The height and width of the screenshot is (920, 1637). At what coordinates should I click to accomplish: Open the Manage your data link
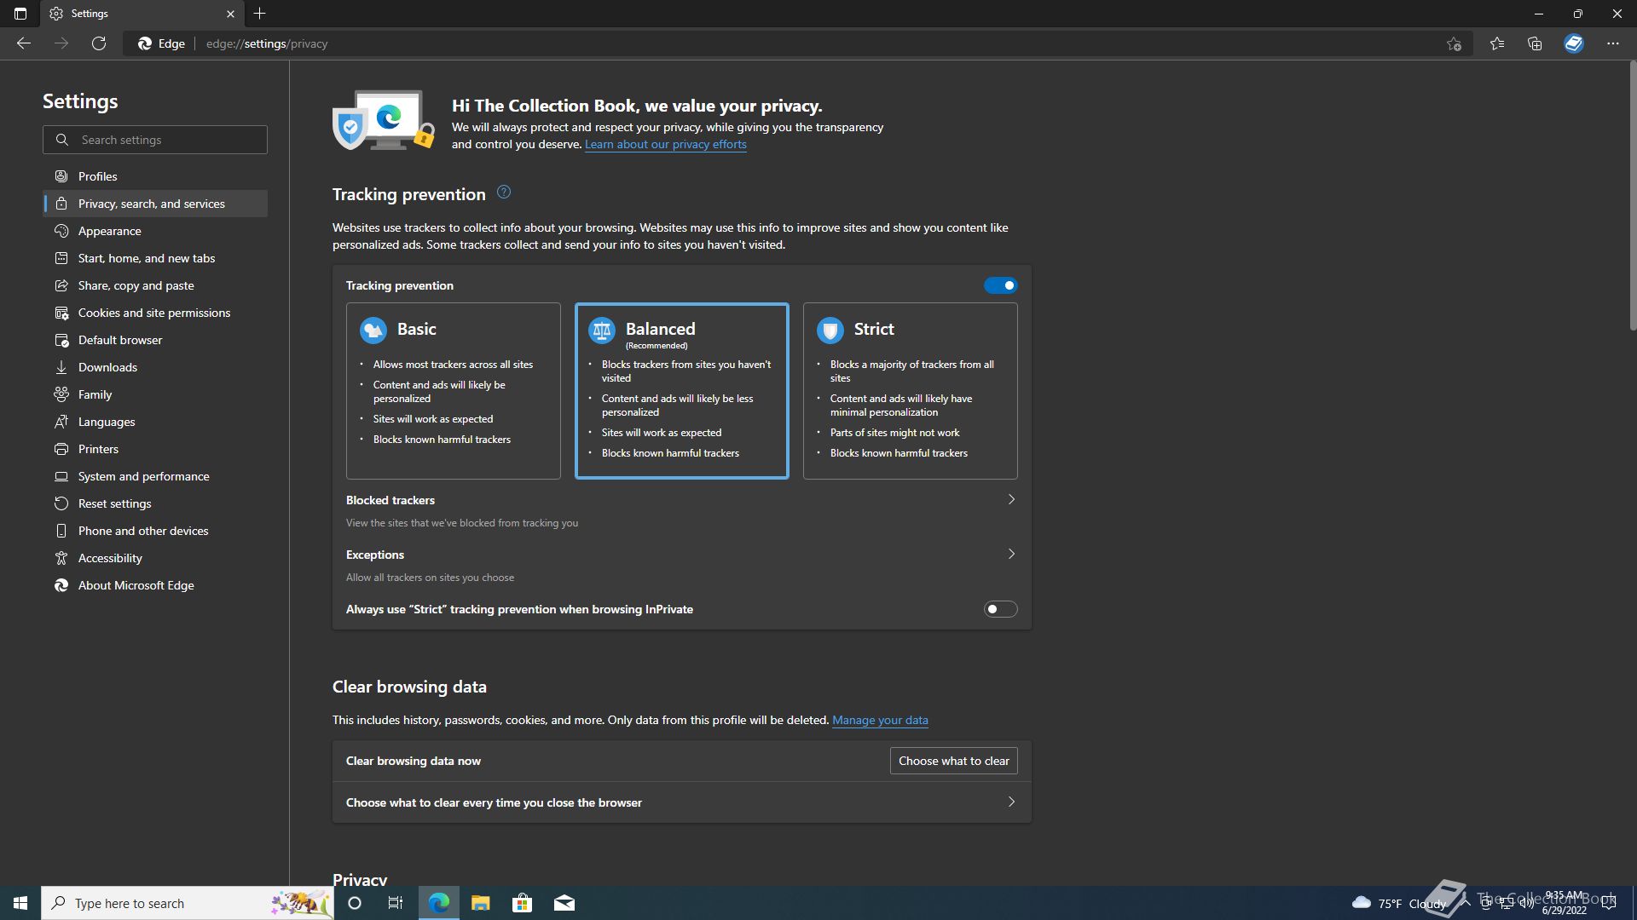click(880, 721)
